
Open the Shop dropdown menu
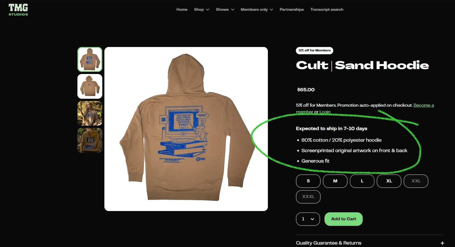click(x=202, y=9)
